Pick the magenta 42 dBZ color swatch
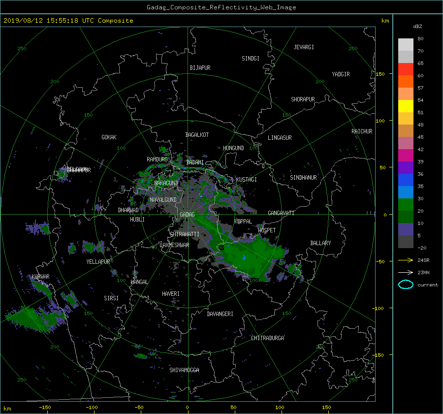The width and height of the screenshot is (443, 414). [406, 155]
